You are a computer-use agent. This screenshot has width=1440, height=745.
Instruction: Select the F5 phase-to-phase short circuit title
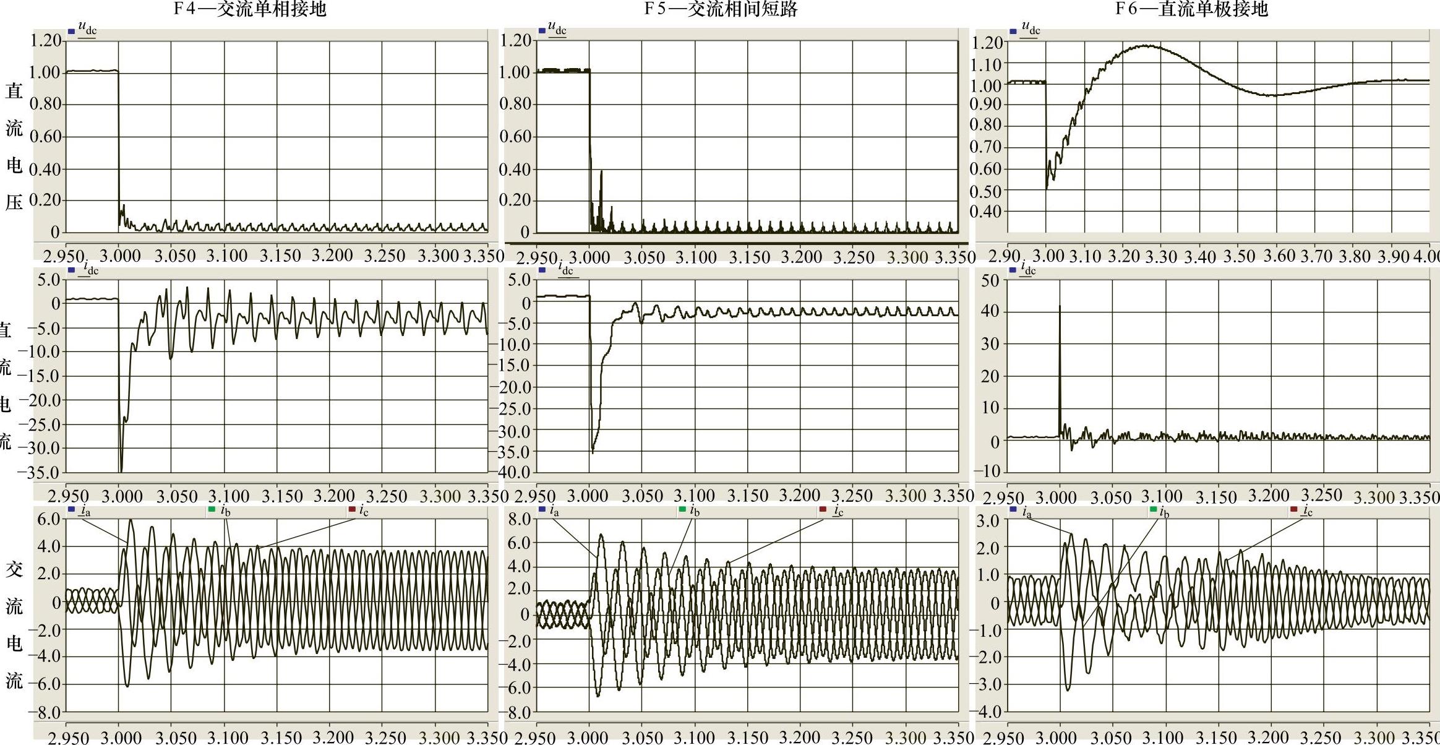pyautogui.click(x=721, y=9)
